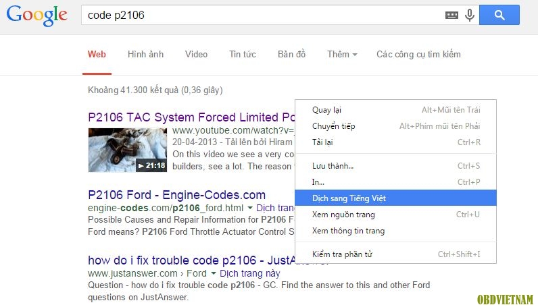Image resolution: width=538 pixels, height=307 pixels.
Task: Select Dịch sang Tiếng Việt menu item
Action: click(395, 198)
